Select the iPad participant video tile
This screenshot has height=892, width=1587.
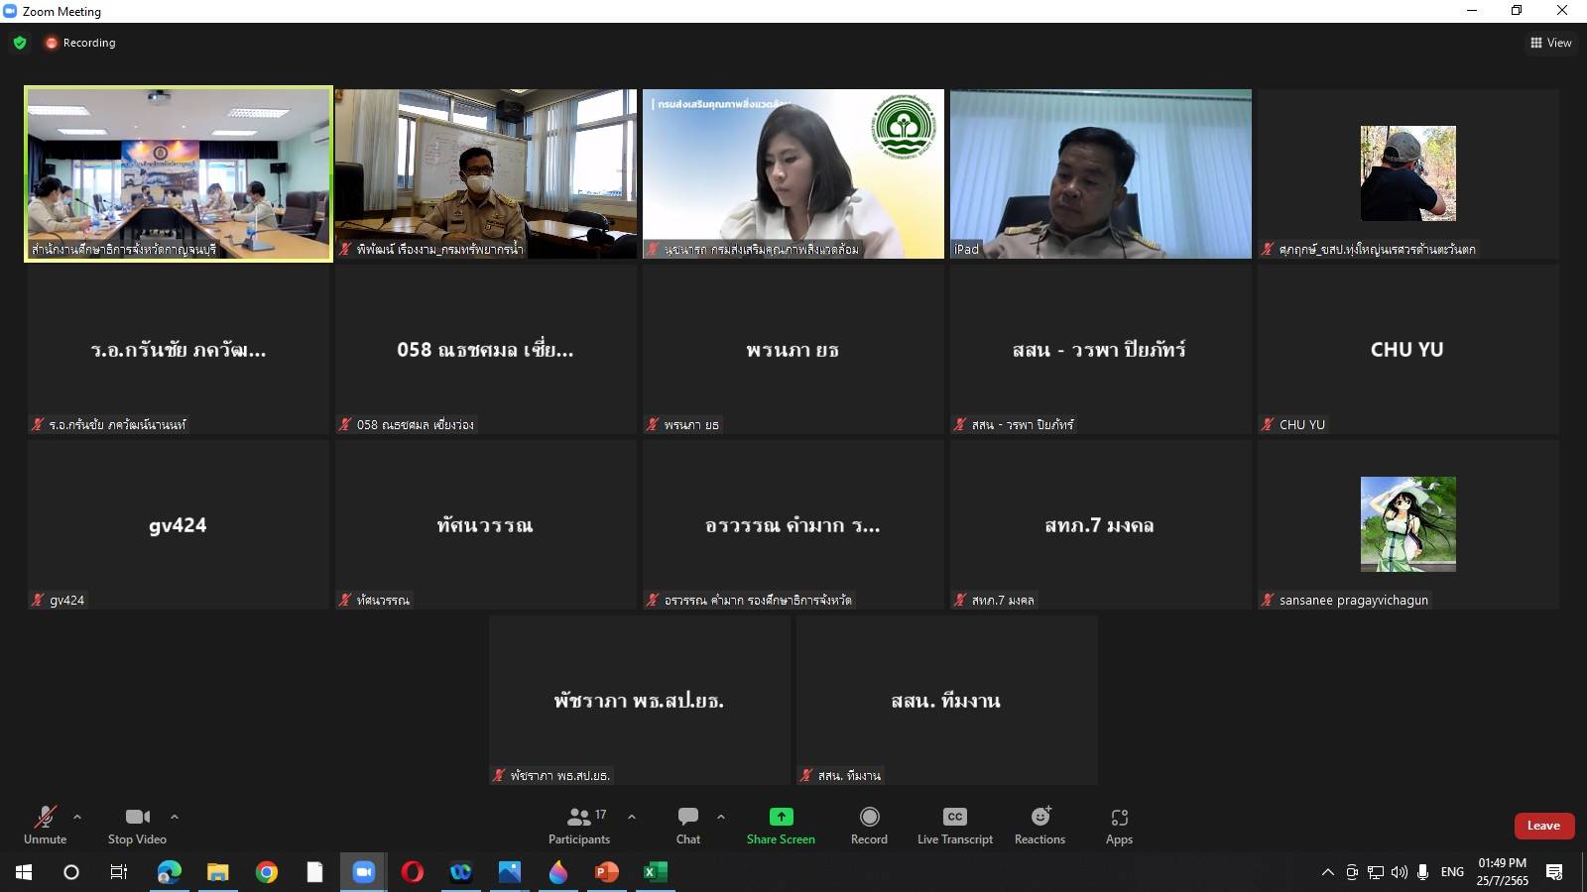(x=1100, y=173)
